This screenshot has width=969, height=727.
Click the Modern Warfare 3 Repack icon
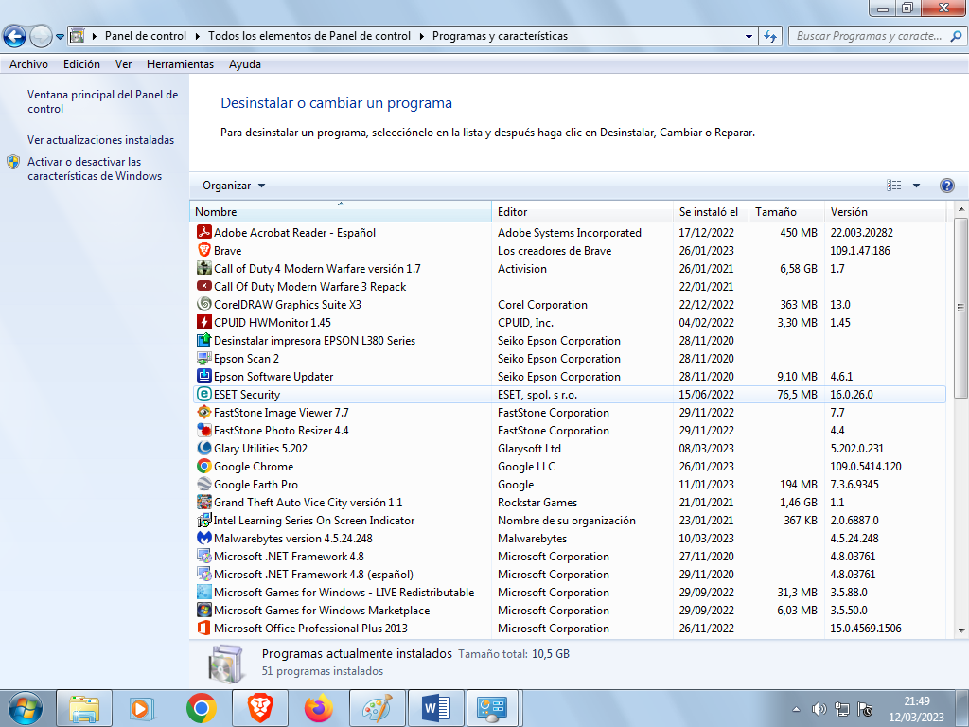[x=204, y=286]
